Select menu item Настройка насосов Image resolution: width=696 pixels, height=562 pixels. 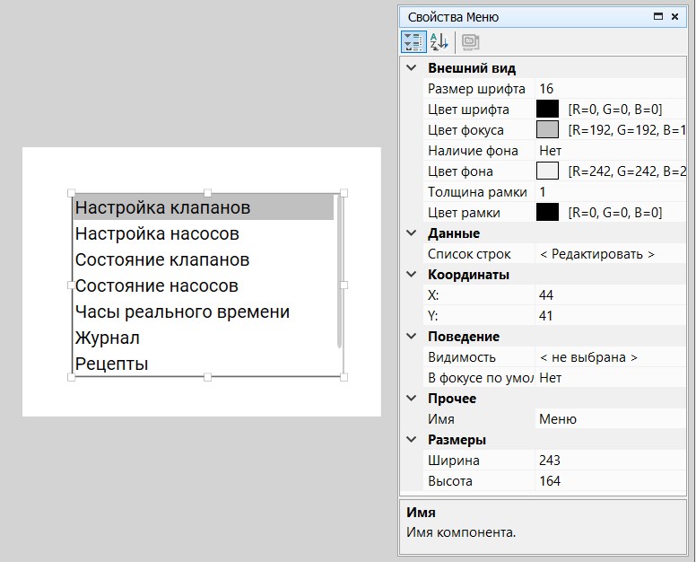tap(157, 234)
